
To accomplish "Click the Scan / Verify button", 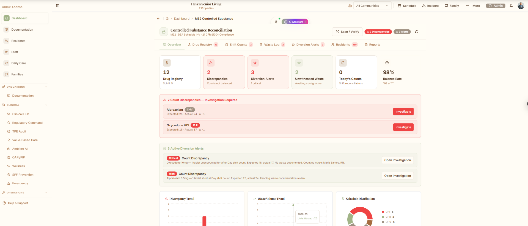I will [347, 32].
